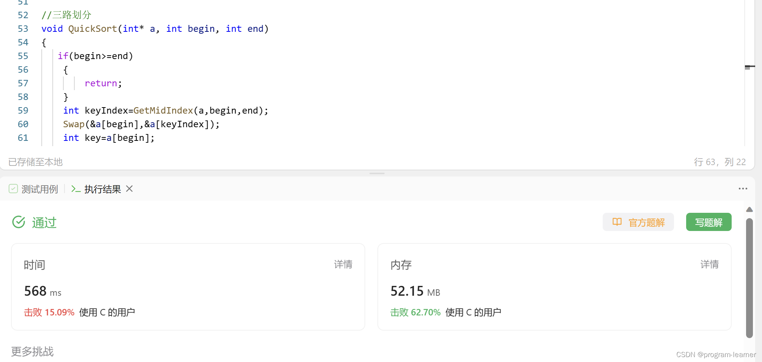
Task: Click the terminal prompt icon beside 执行结果
Action: click(x=76, y=189)
